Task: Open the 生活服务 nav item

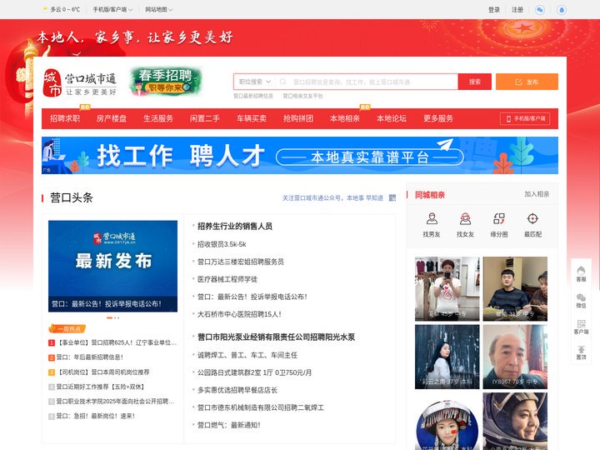Action: [158, 118]
